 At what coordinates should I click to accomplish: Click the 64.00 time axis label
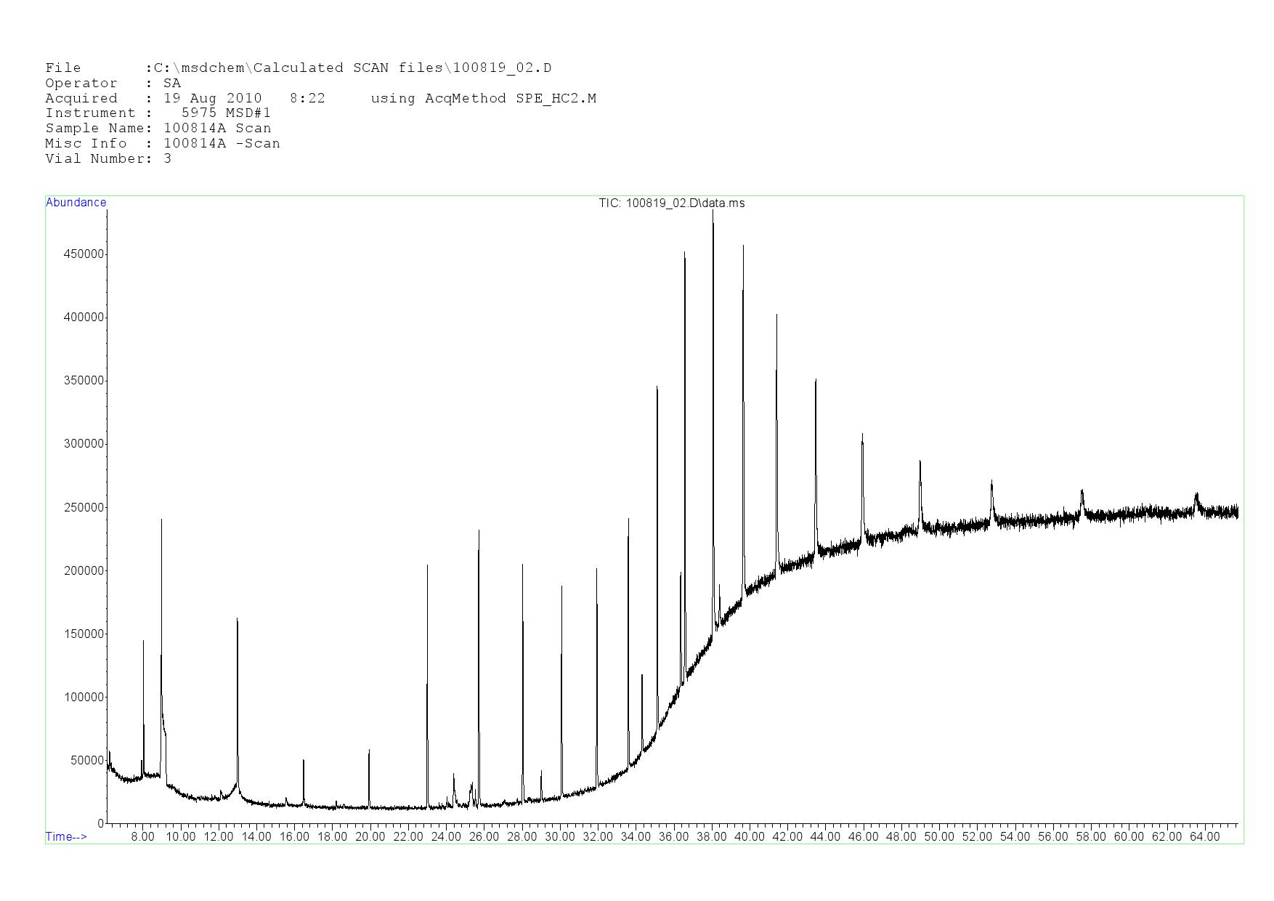1204,837
